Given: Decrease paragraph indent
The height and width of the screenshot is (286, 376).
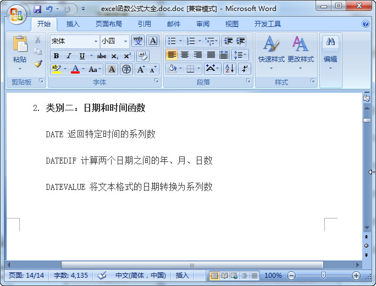Looking at the screenshot, I should pos(228,41).
